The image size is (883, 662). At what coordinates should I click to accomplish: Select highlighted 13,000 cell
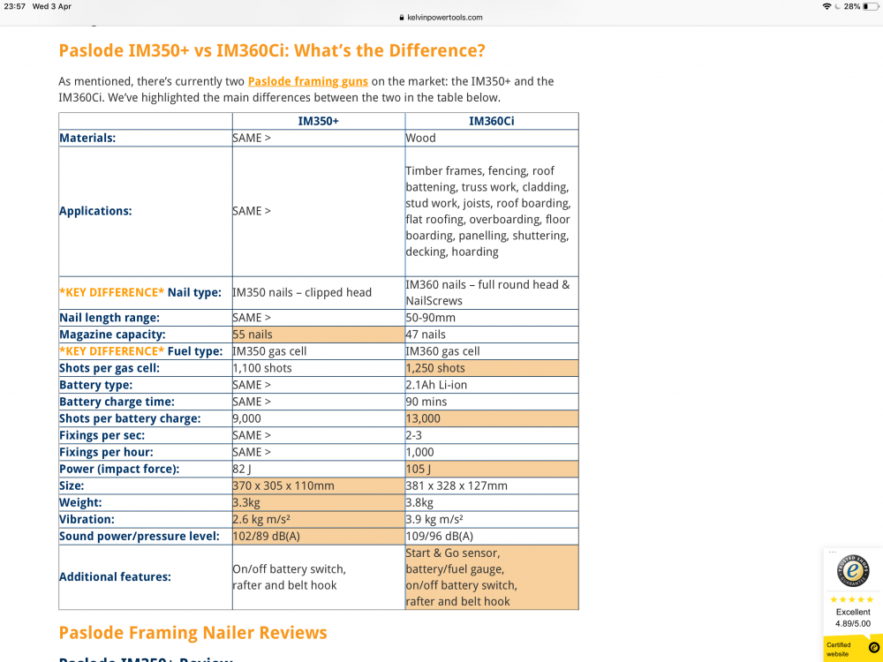point(492,418)
